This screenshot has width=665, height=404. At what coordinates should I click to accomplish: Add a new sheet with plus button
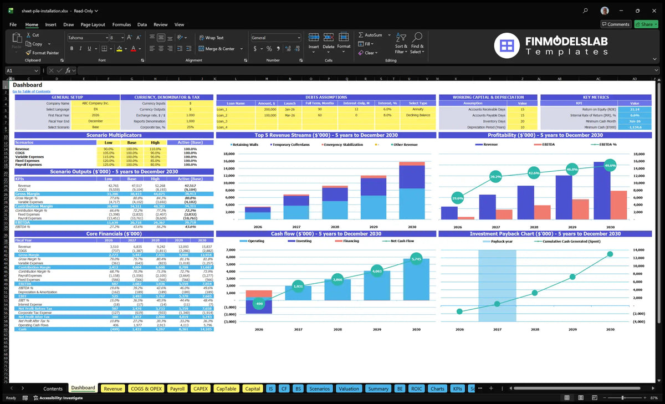492,388
